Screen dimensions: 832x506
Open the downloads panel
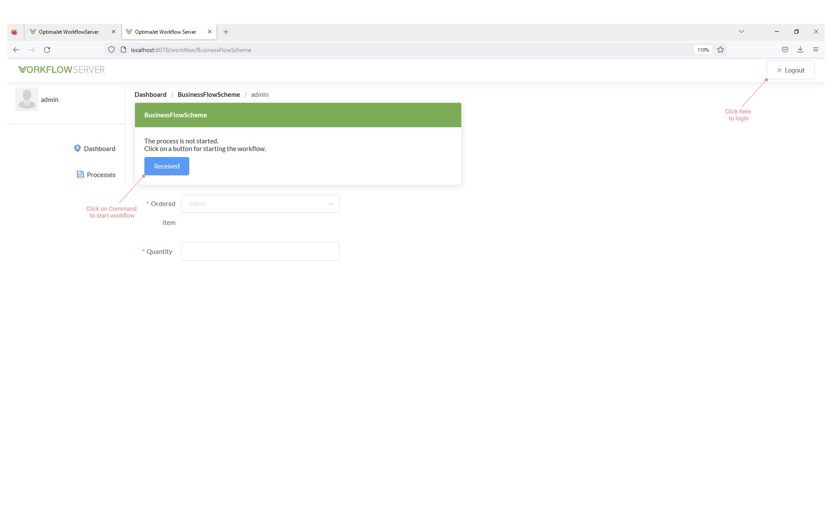800,50
